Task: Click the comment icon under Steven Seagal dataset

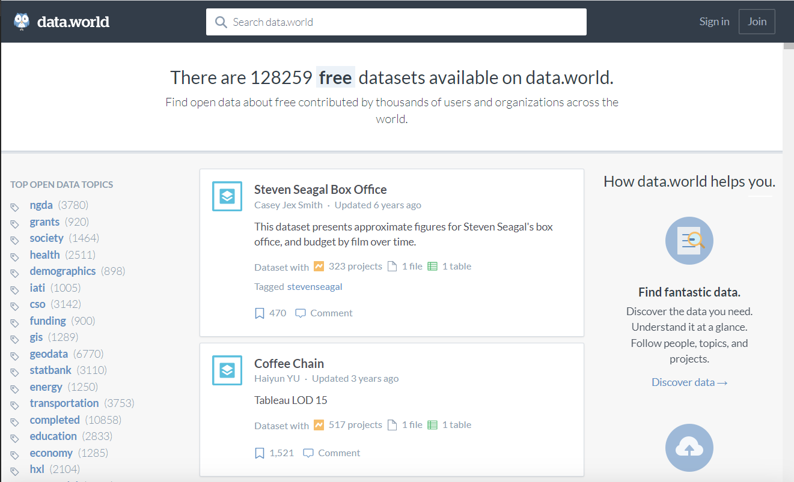Action: click(x=301, y=313)
